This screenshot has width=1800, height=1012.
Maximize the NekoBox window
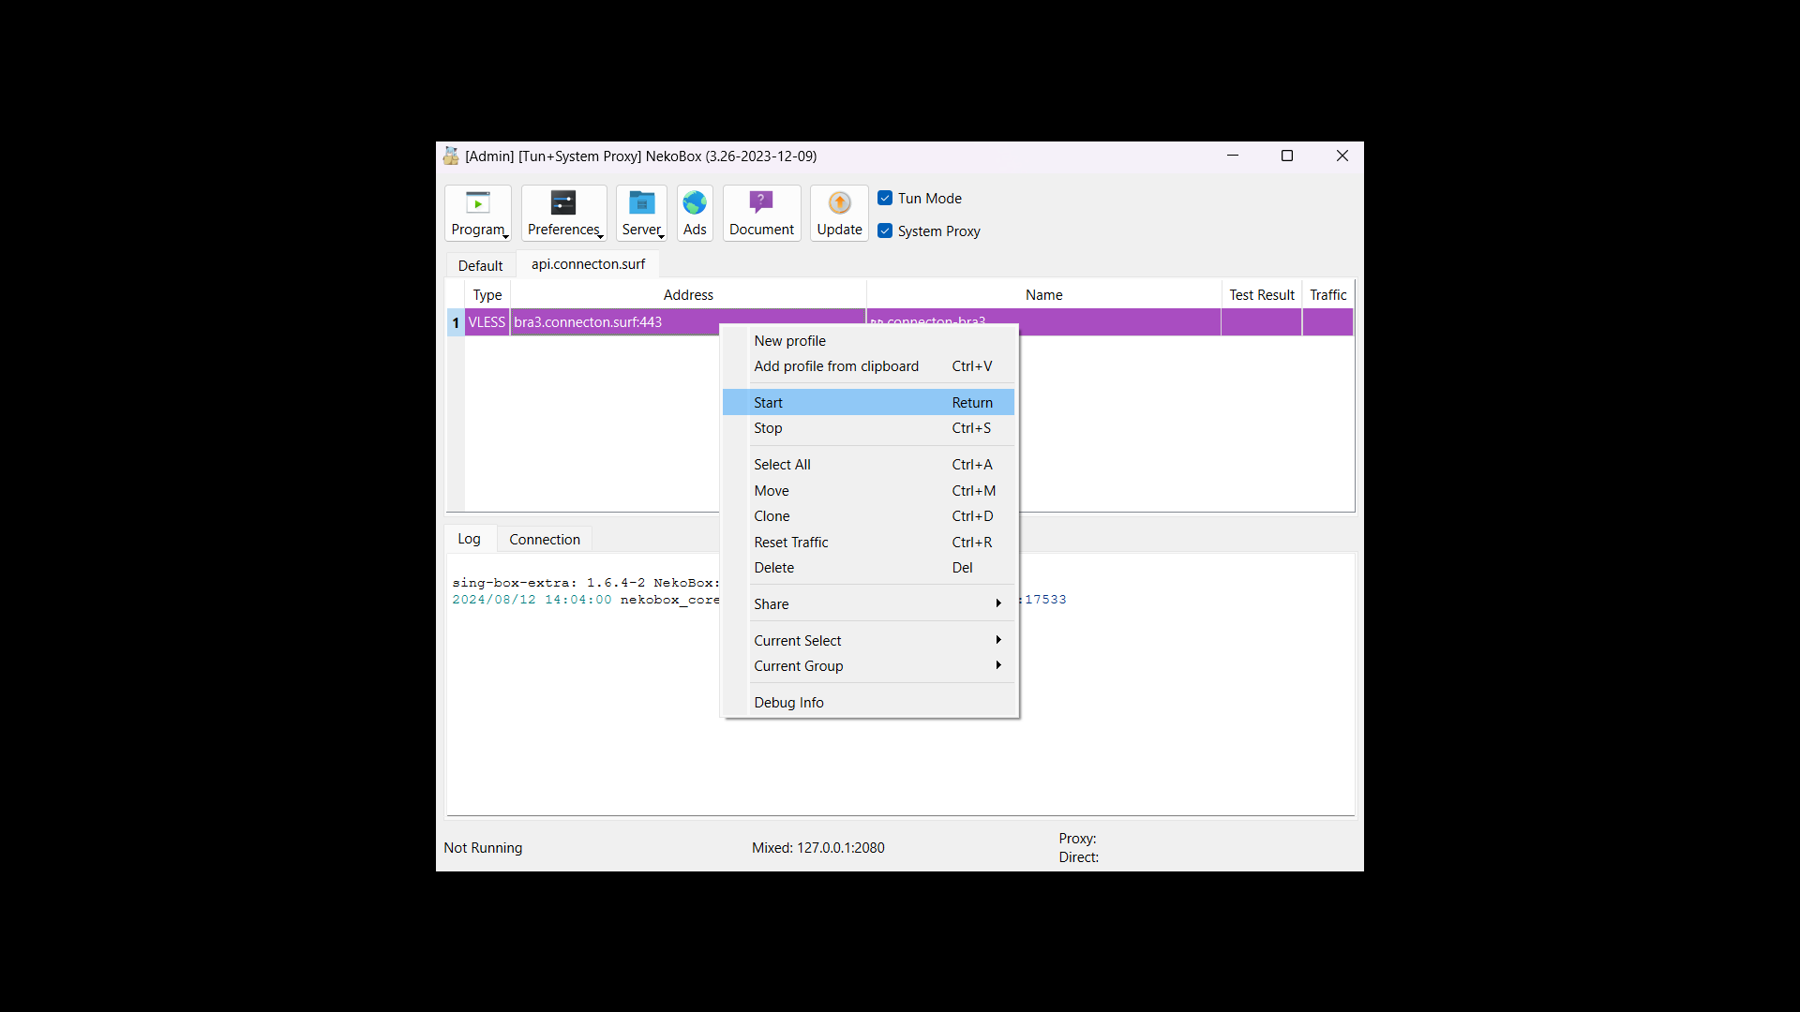coord(1286,156)
